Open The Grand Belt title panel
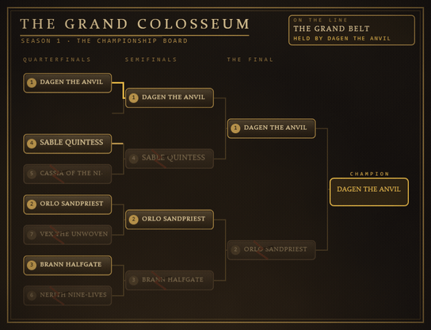The image size is (431, 330). (x=352, y=30)
